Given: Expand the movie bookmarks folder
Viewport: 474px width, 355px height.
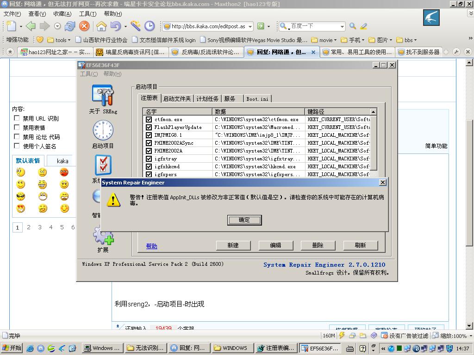Looking at the screenshot, I should 324,40.
